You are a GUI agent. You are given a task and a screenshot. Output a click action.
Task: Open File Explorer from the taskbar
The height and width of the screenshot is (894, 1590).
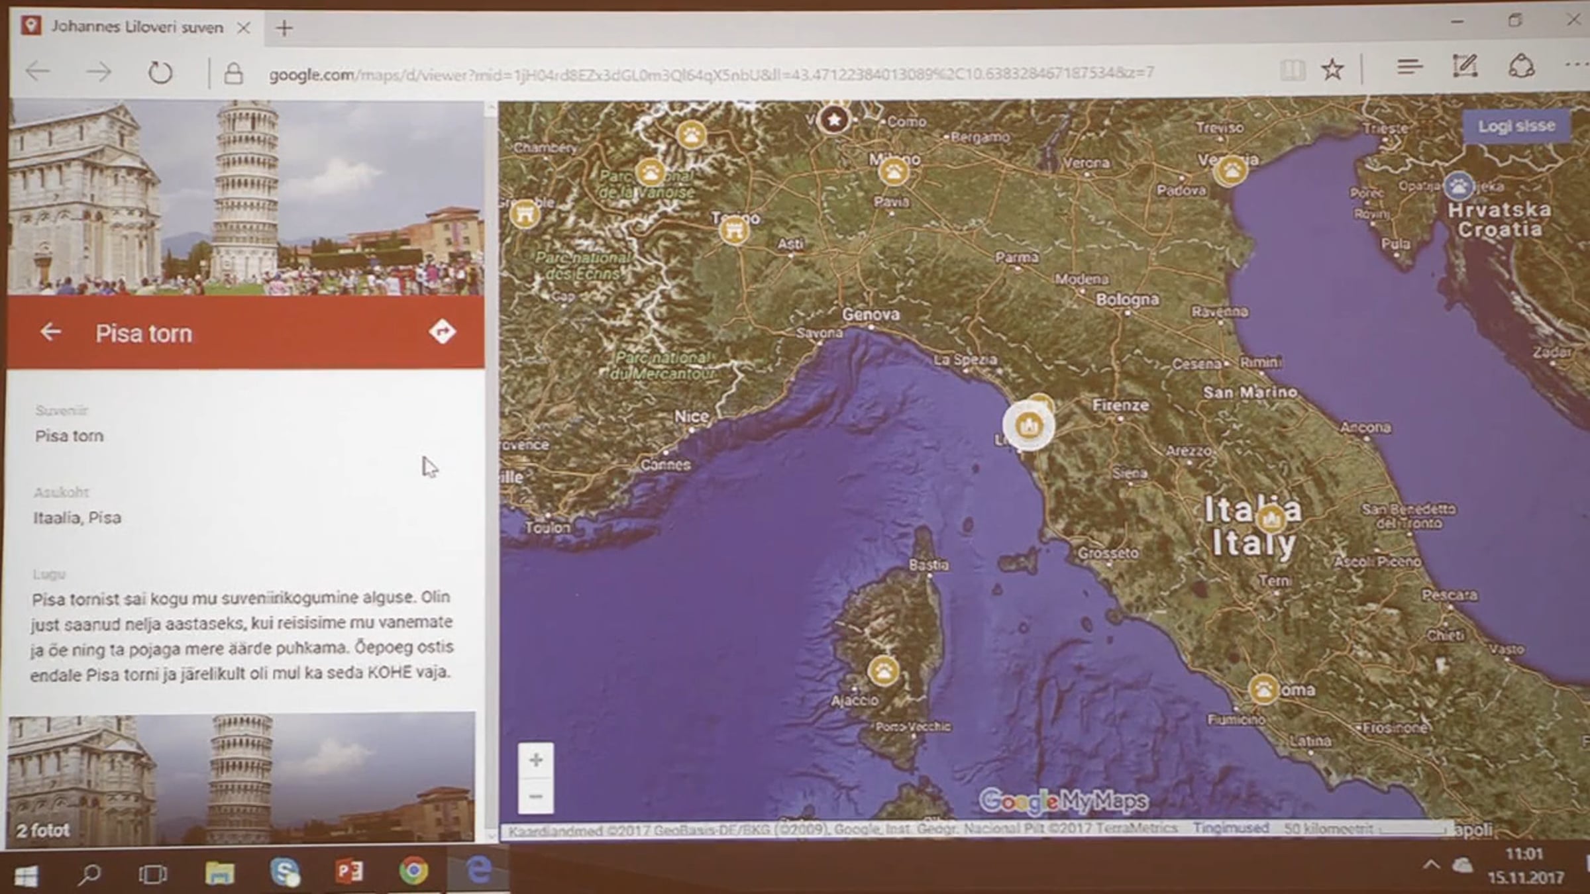(x=219, y=873)
